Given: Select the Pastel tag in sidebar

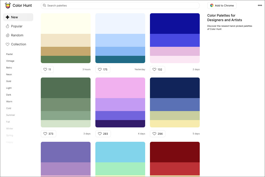Looking at the screenshot, I should [10, 54].
